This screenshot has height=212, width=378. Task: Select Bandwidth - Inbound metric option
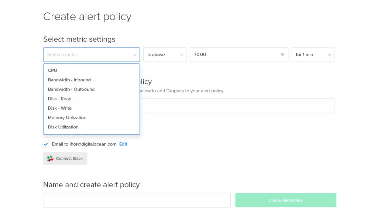(69, 80)
